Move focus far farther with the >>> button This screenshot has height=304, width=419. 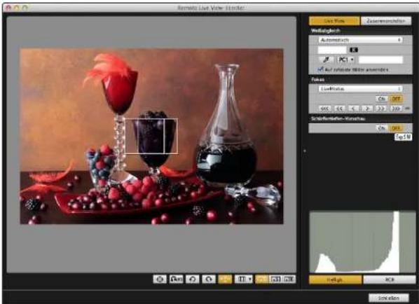pyautogui.click(x=396, y=109)
